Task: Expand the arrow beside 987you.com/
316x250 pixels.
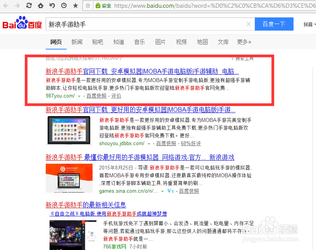Action: (79, 96)
